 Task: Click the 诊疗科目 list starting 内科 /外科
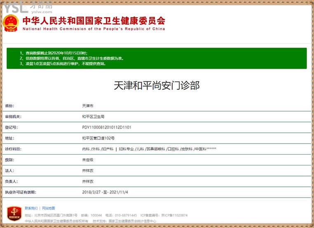tap(149, 149)
